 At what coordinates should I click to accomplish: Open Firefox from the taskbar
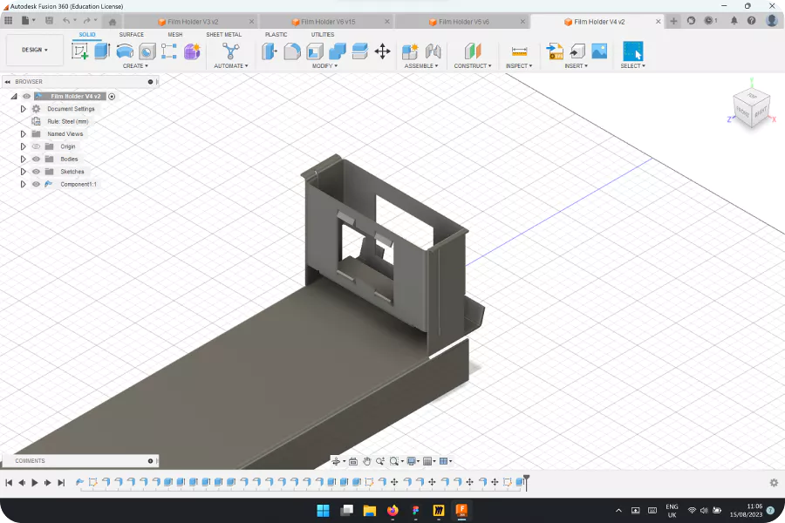(x=392, y=511)
